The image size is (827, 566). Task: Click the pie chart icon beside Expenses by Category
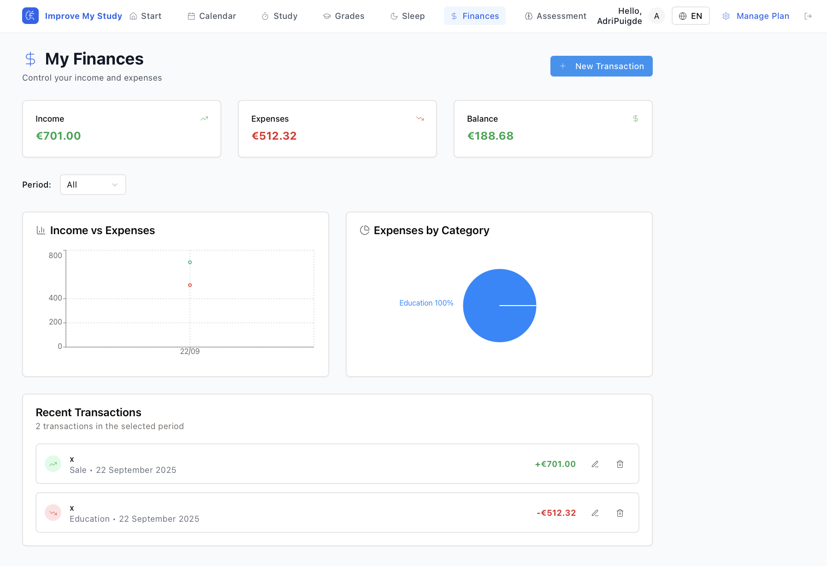coord(365,230)
